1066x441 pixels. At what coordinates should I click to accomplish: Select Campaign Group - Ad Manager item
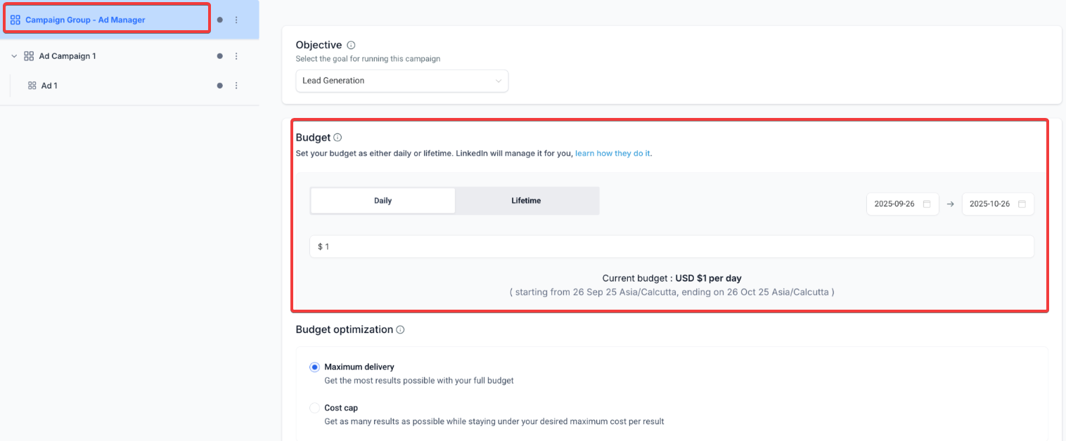[85, 20]
